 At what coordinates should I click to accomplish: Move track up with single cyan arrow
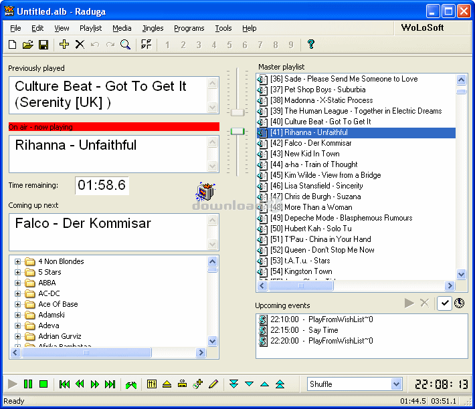point(265,384)
